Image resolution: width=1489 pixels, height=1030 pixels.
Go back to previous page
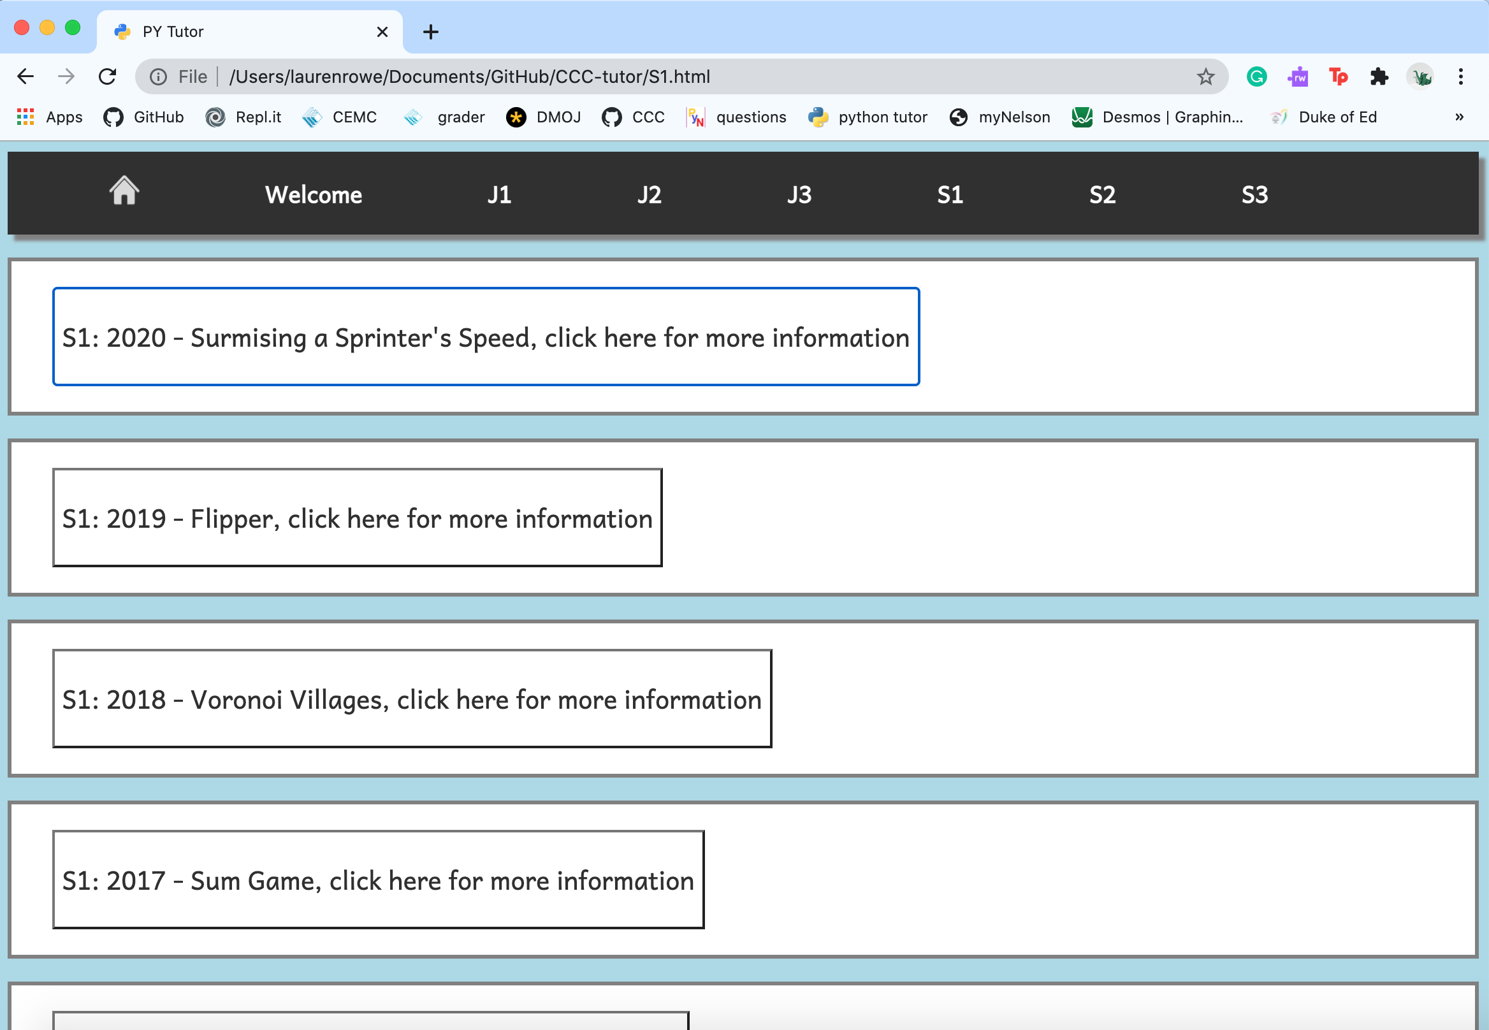click(26, 76)
